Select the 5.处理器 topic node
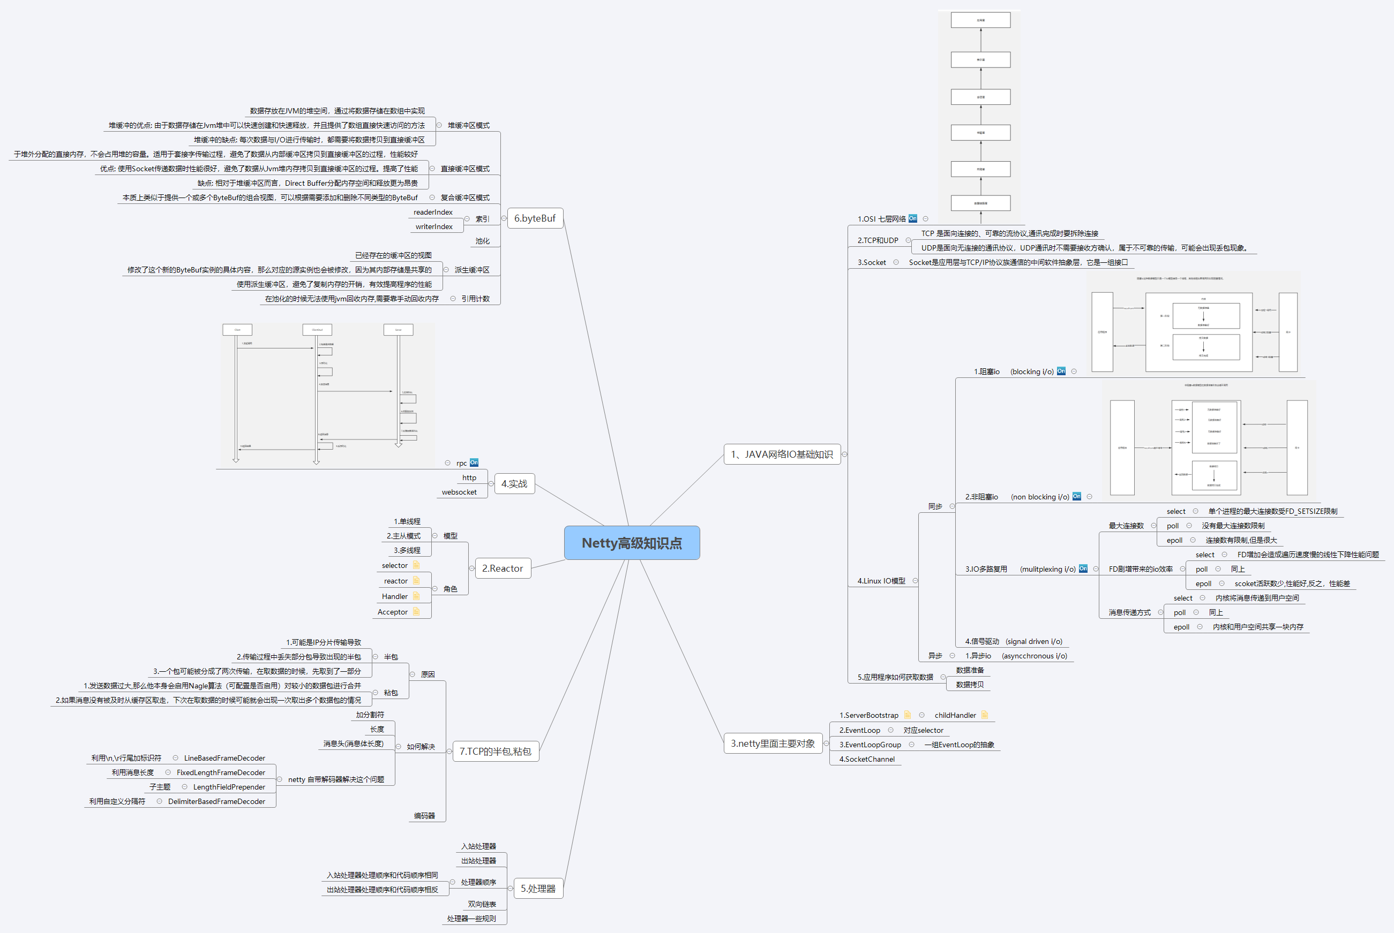Screen dimensions: 1394x933 click(x=538, y=889)
